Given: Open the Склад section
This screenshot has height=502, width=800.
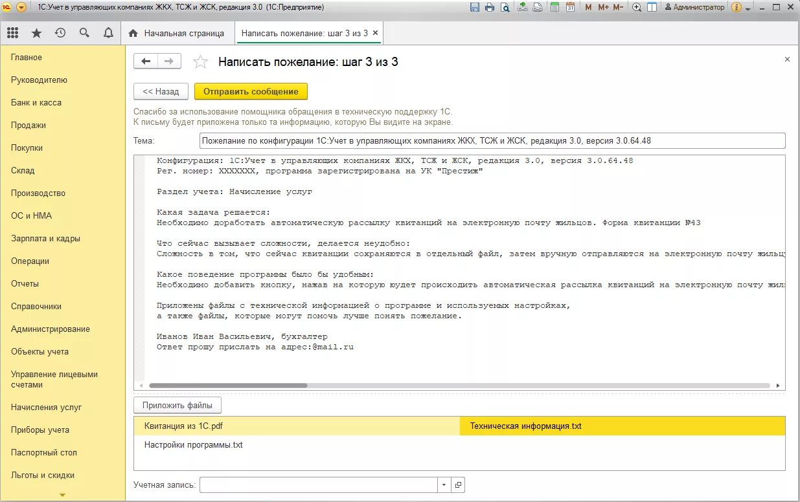Looking at the screenshot, I should tap(23, 171).
